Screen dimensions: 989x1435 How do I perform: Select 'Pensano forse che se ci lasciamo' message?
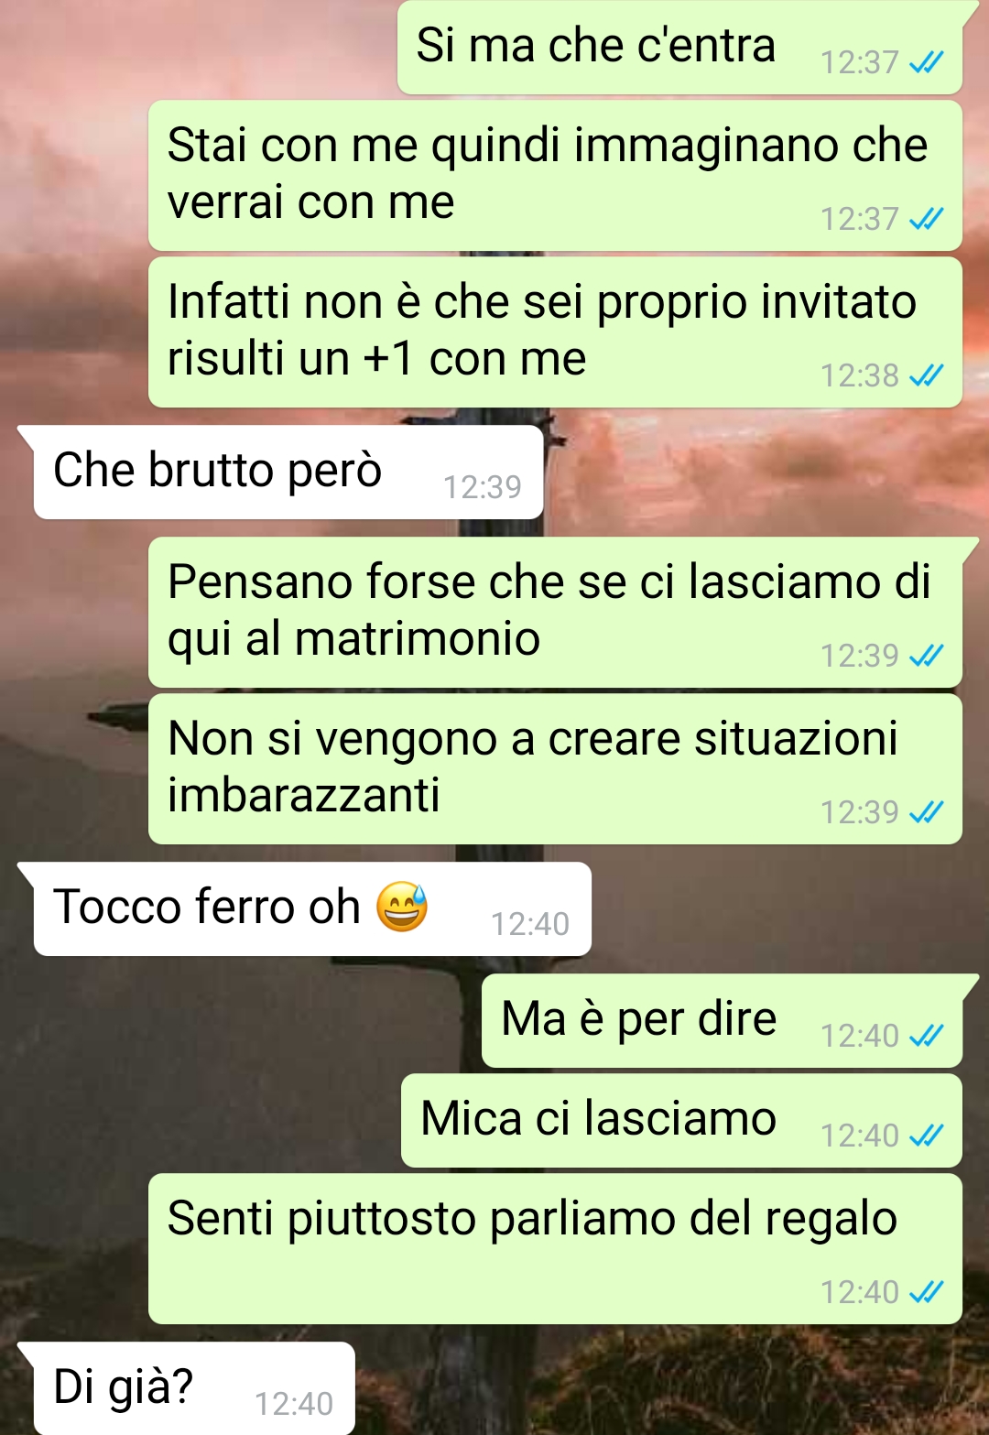click(x=555, y=613)
